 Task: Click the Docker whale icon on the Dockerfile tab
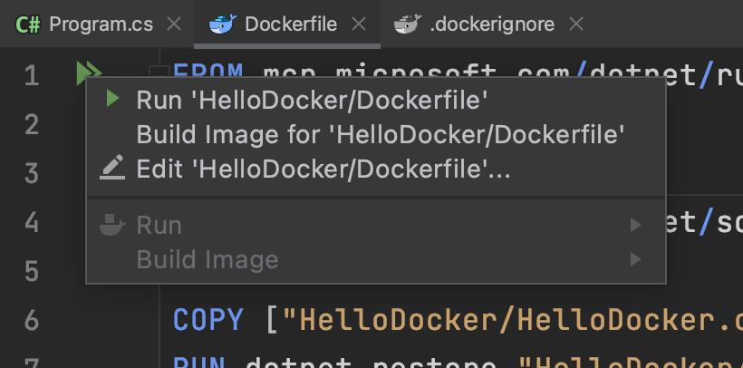222,24
